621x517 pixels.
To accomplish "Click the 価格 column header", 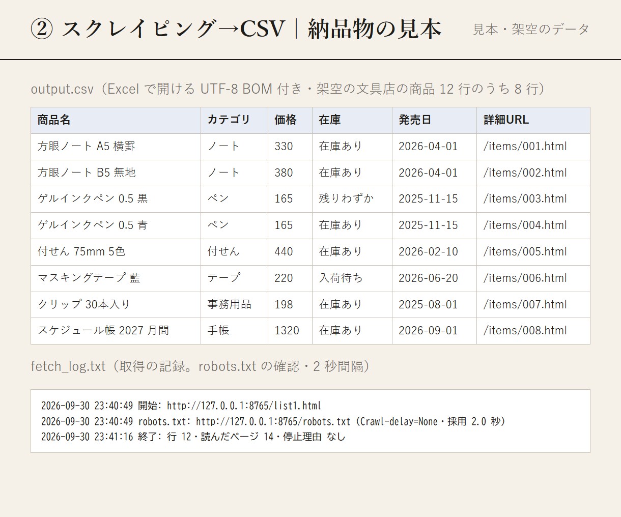I will click(x=290, y=120).
